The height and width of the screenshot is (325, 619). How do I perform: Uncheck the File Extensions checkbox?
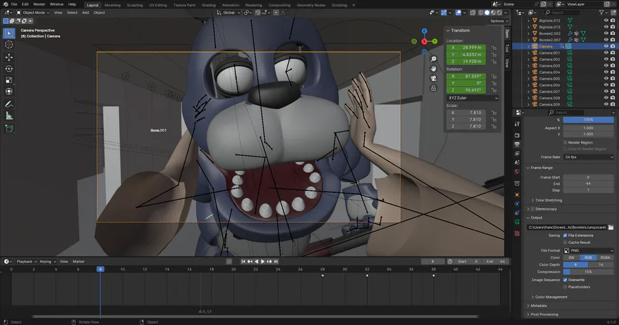(x=565, y=236)
